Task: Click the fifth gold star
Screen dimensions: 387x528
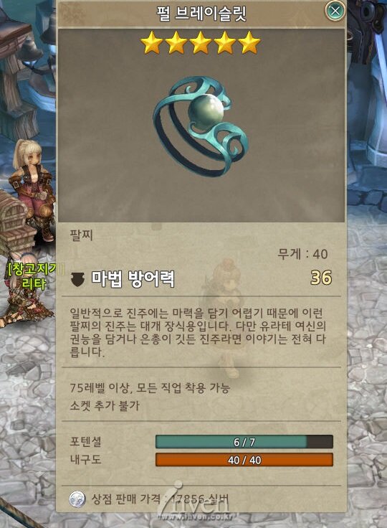Action: (249, 43)
